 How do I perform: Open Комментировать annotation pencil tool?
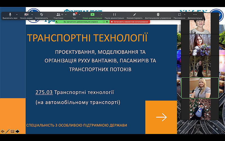click(x=134, y=16)
